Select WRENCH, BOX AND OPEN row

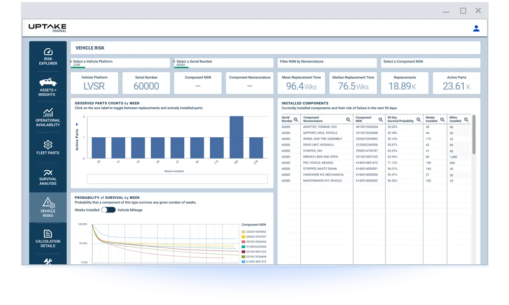click(376, 157)
